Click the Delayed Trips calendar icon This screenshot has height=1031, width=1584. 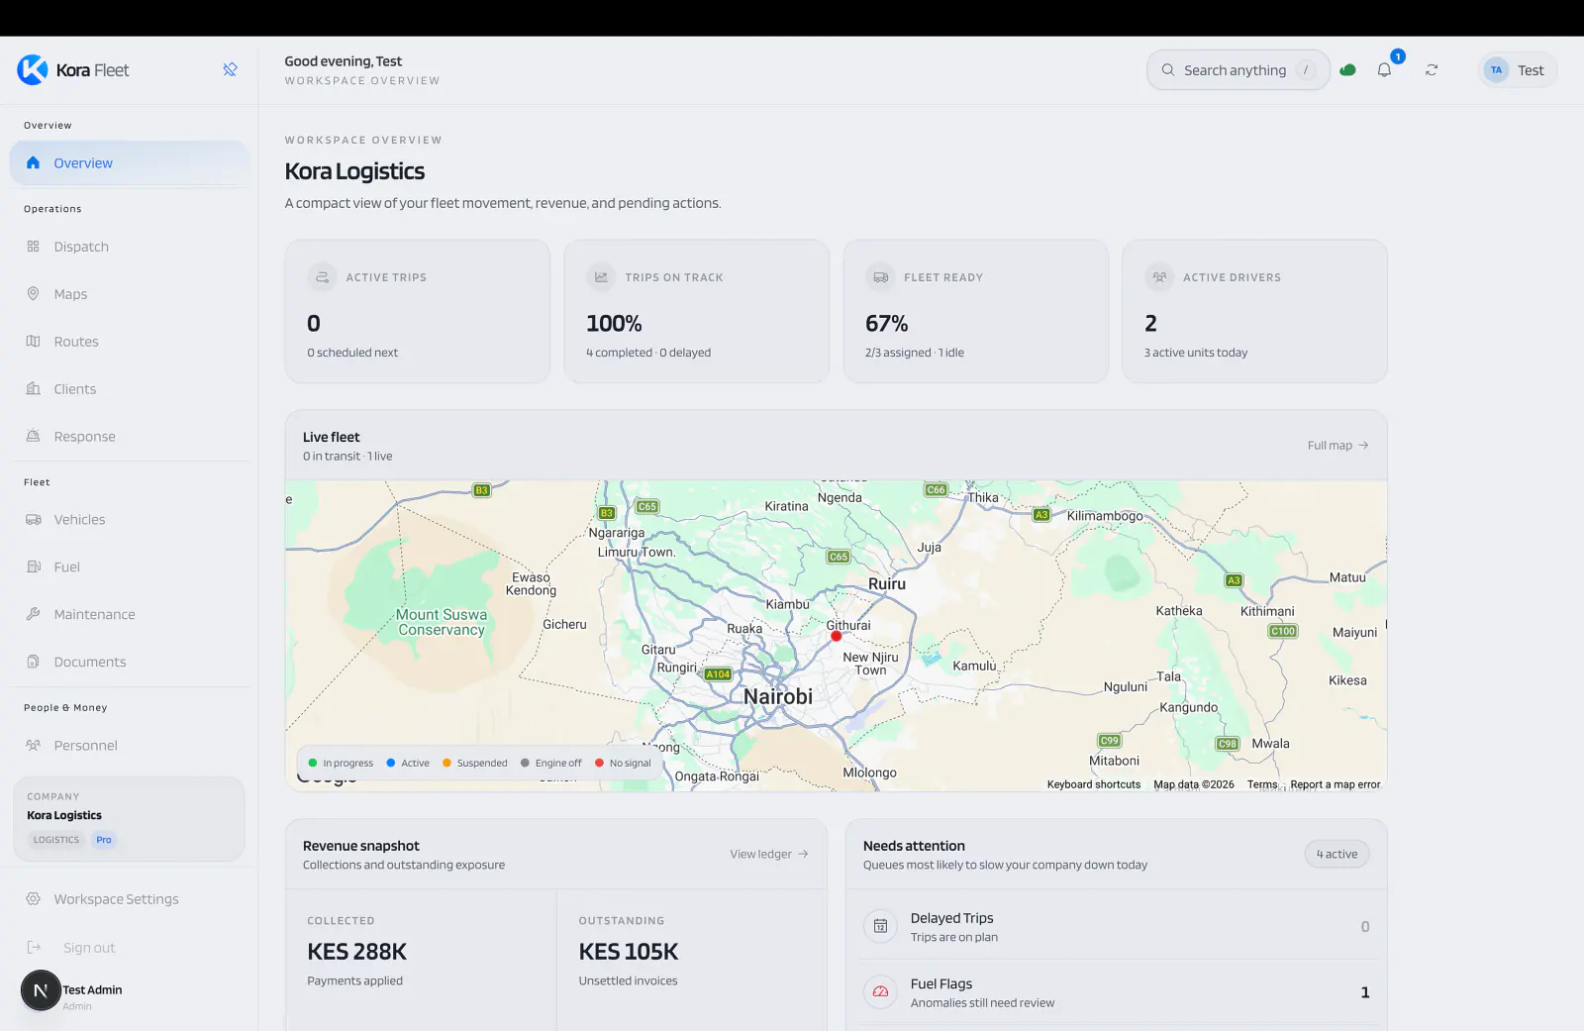pos(880,927)
